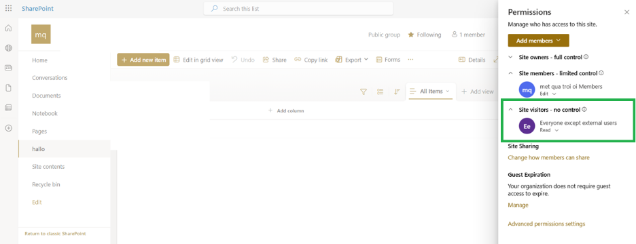Image resolution: width=636 pixels, height=244 pixels.
Task: Click the Search this list box
Action: (298, 9)
